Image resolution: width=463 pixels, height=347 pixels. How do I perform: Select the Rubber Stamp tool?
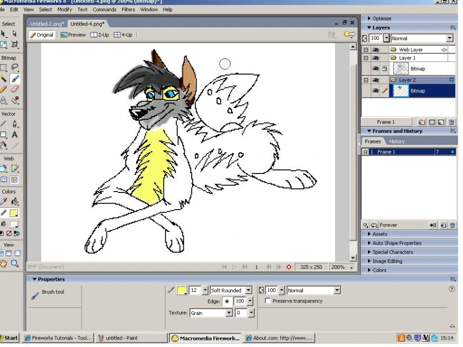(14, 100)
